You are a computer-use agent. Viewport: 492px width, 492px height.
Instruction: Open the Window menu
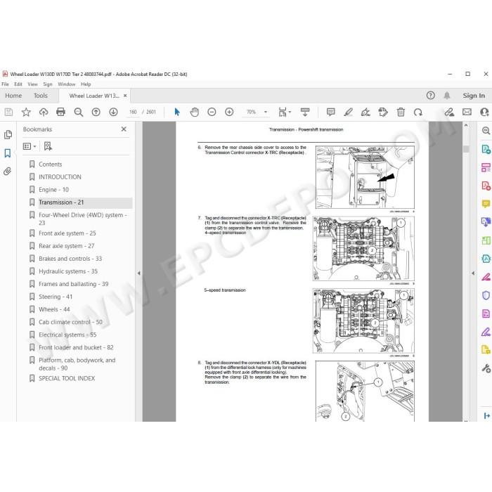click(x=67, y=84)
